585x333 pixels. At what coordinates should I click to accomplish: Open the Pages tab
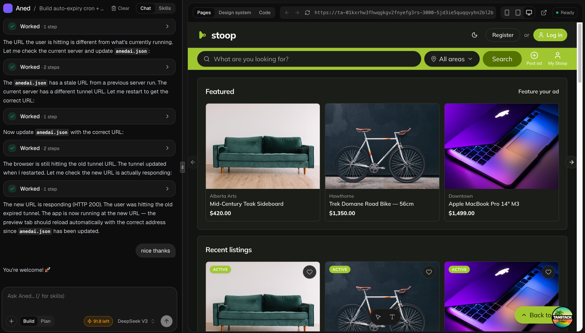(204, 13)
